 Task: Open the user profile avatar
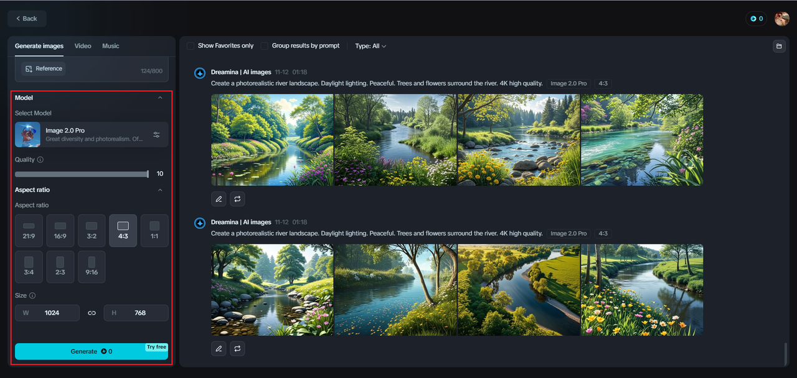(x=781, y=19)
